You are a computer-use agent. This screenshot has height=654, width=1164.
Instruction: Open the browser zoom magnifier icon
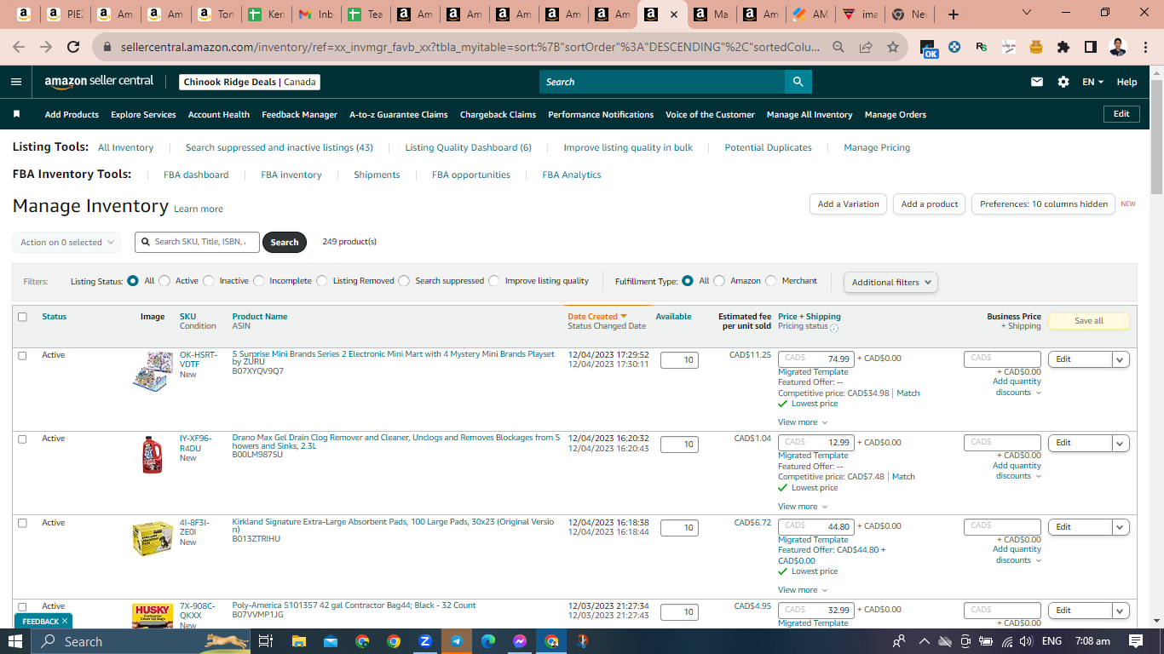pyautogui.click(x=839, y=47)
